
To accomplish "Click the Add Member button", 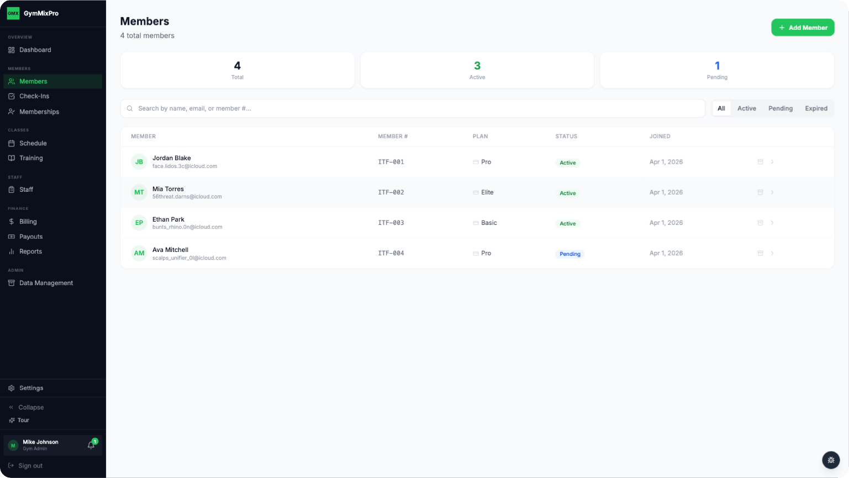I will [x=803, y=27].
